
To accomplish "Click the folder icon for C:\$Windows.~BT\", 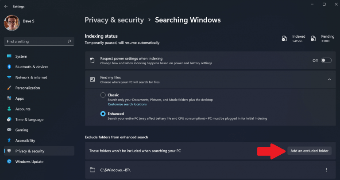I will [93, 170].
